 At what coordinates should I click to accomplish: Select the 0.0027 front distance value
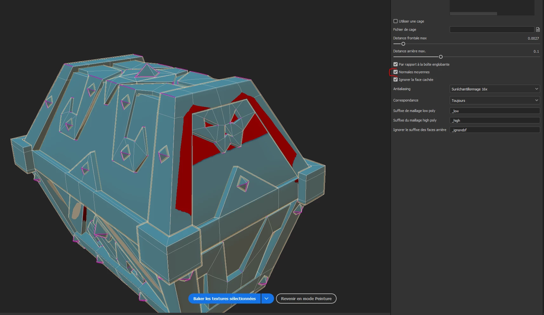click(x=534, y=38)
